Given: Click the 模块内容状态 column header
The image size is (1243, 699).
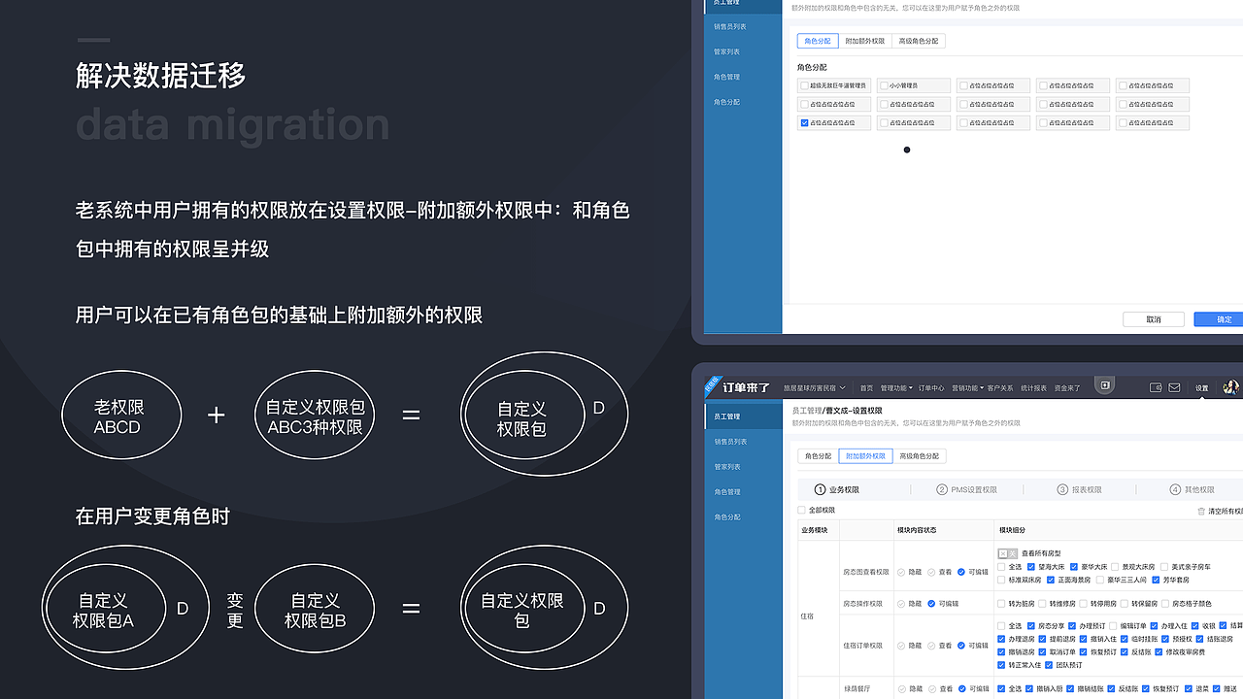Looking at the screenshot, I should pos(917,530).
